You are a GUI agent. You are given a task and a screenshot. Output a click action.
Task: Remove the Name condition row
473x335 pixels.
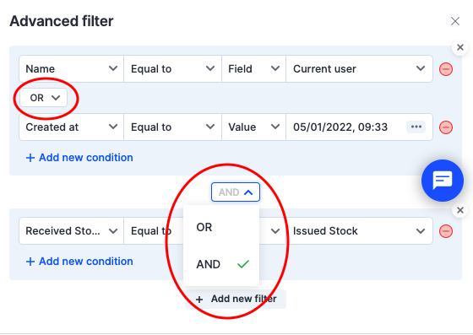click(446, 69)
